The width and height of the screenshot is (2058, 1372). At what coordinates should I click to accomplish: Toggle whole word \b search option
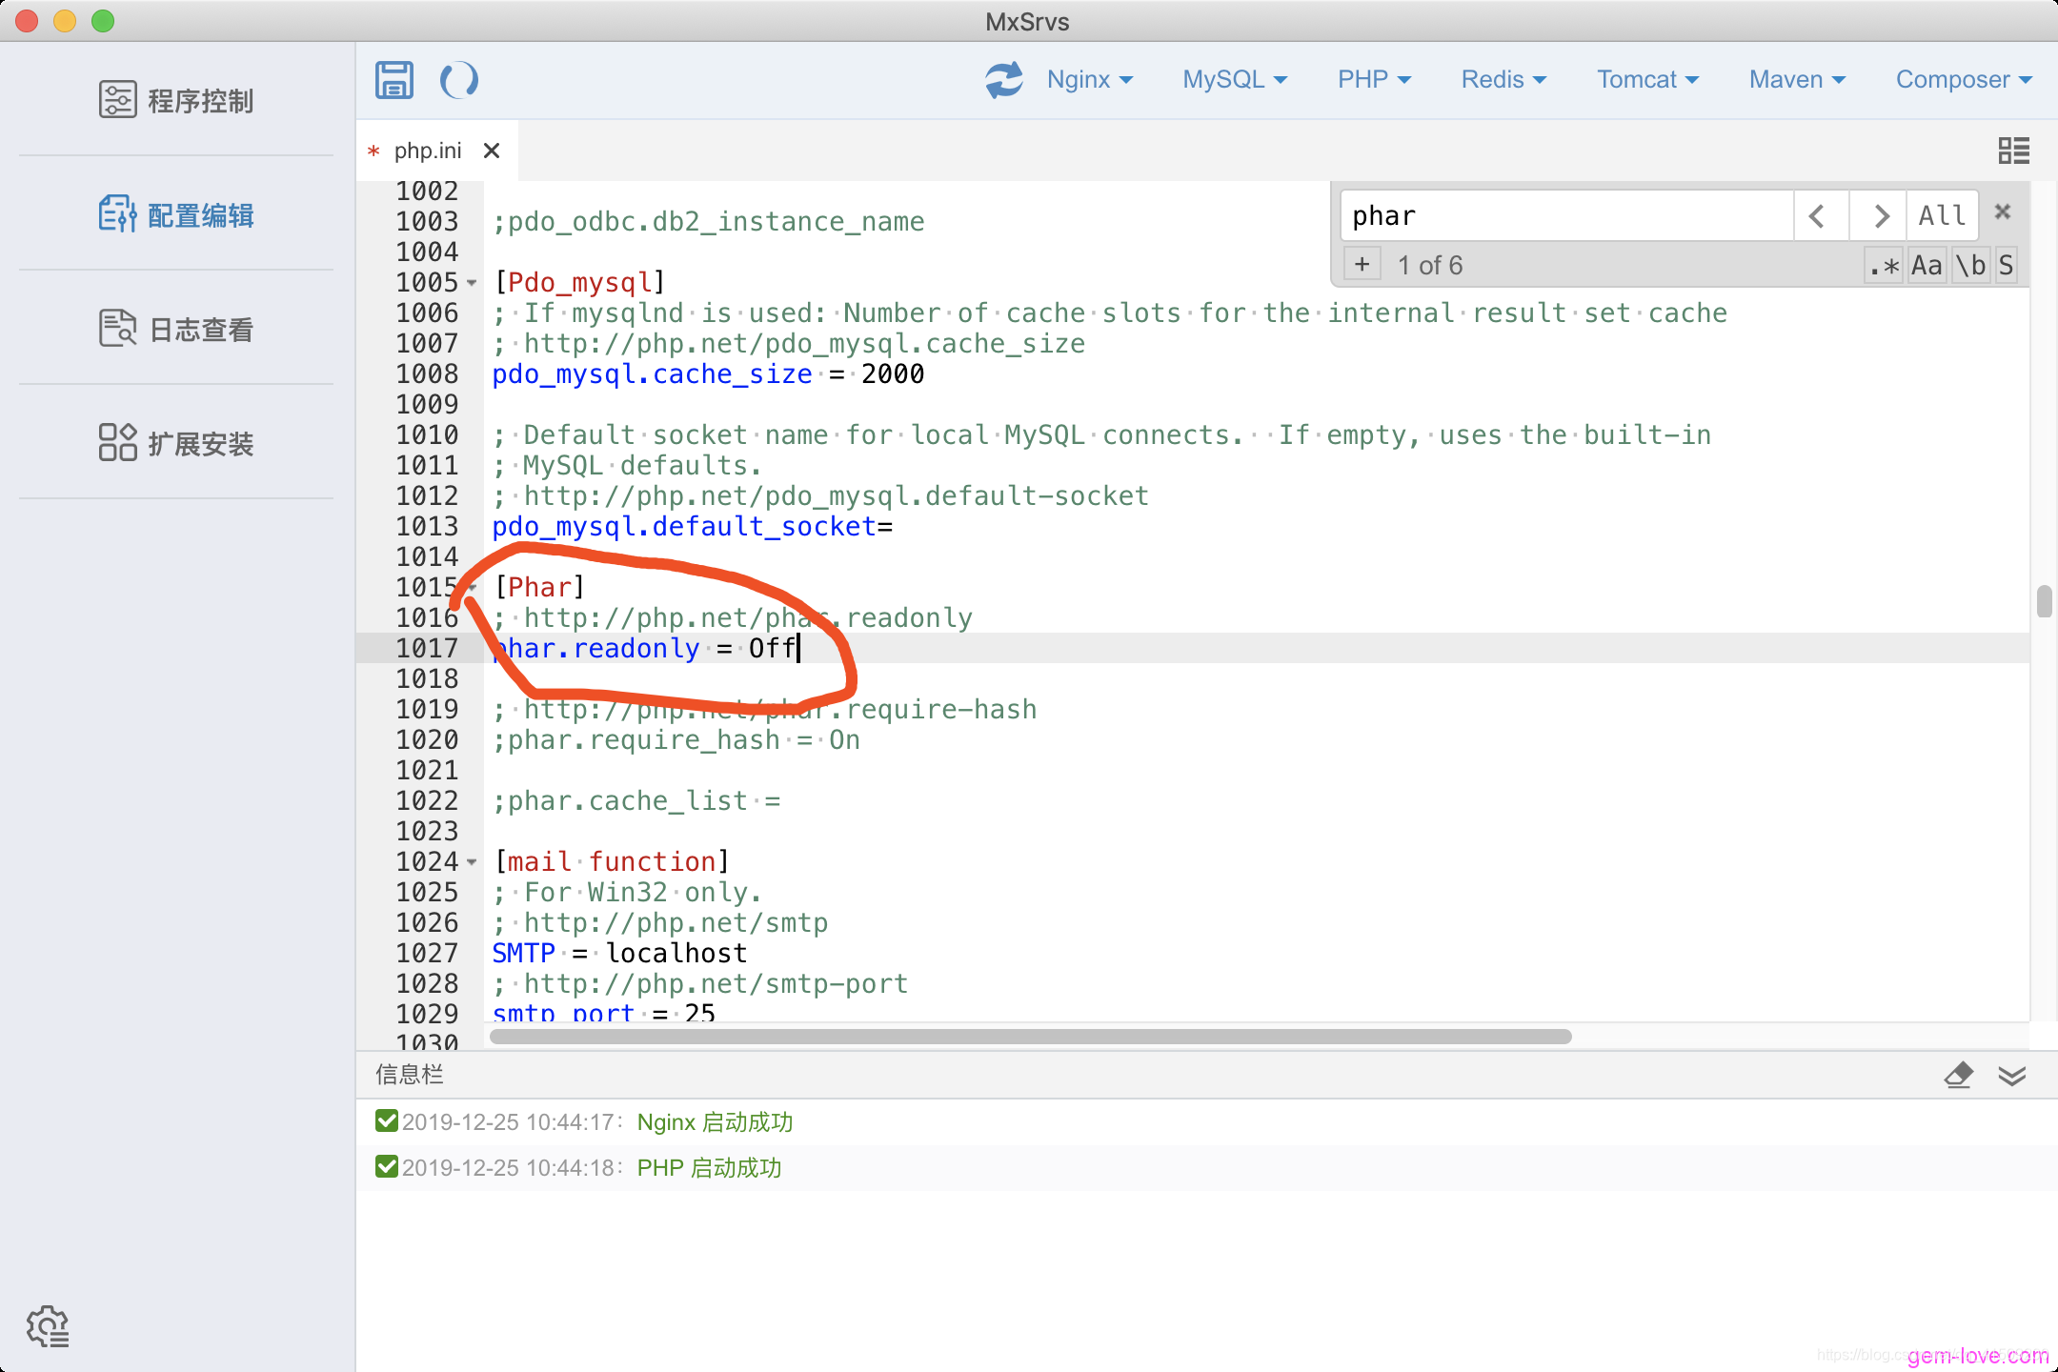[1970, 266]
